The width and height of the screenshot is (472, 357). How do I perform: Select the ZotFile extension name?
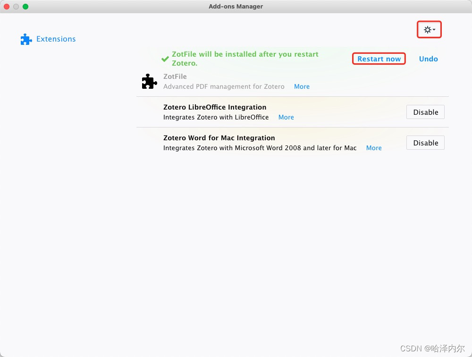pyautogui.click(x=175, y=76)
